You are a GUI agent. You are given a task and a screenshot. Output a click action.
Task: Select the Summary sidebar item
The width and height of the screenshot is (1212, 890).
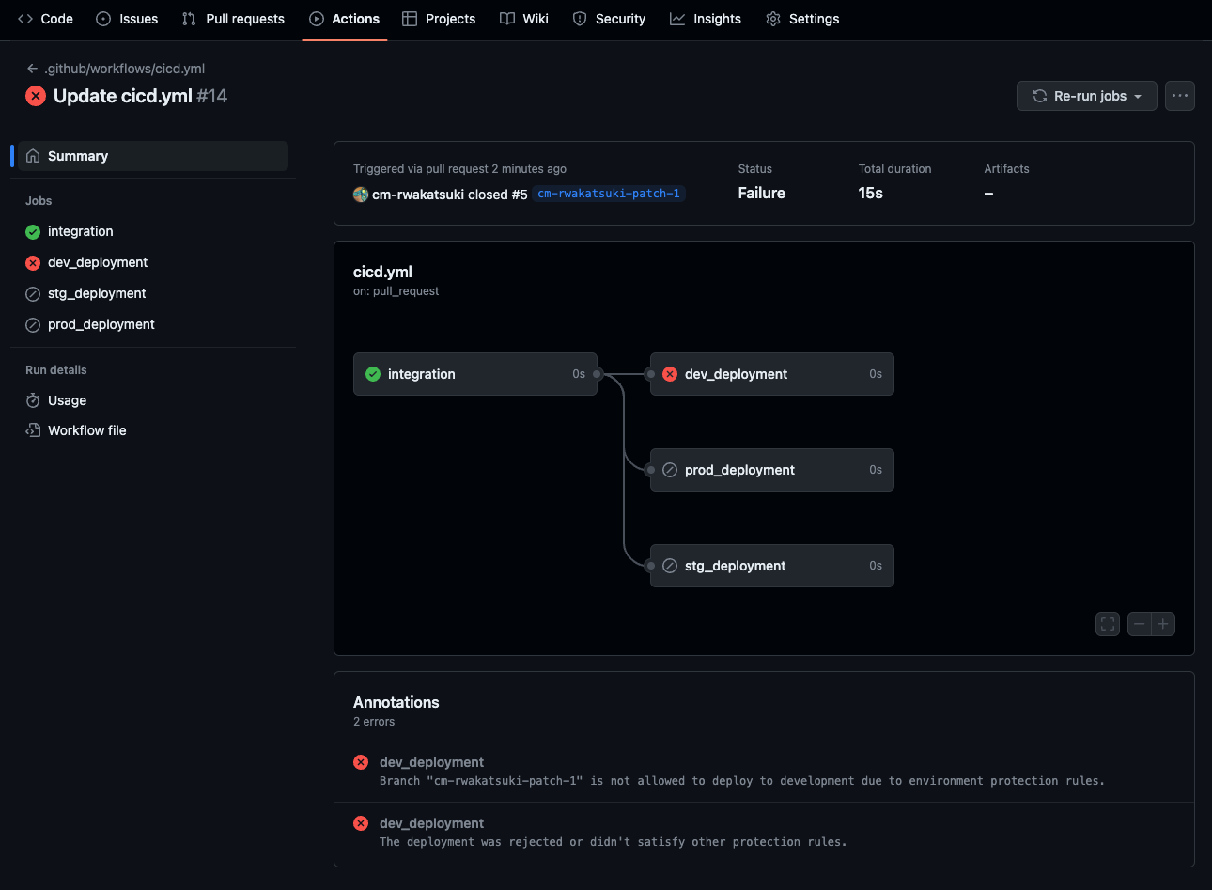(x=77, y=155)
